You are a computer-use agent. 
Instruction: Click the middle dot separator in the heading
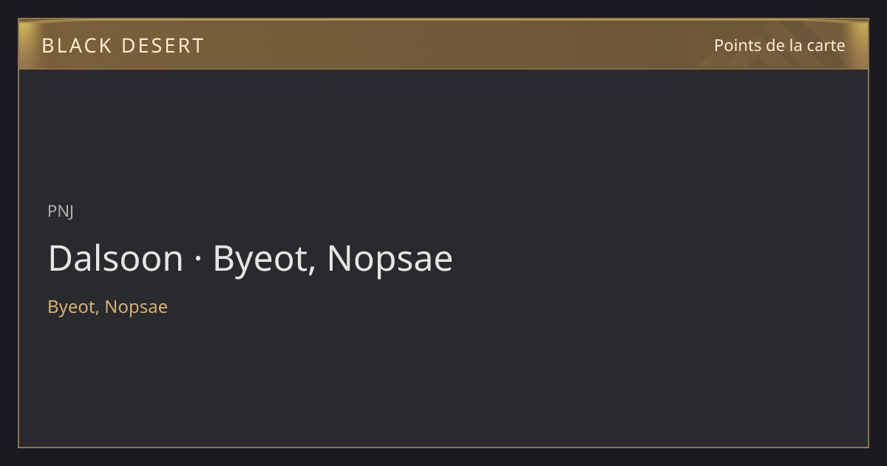click(x=198, y=260)
